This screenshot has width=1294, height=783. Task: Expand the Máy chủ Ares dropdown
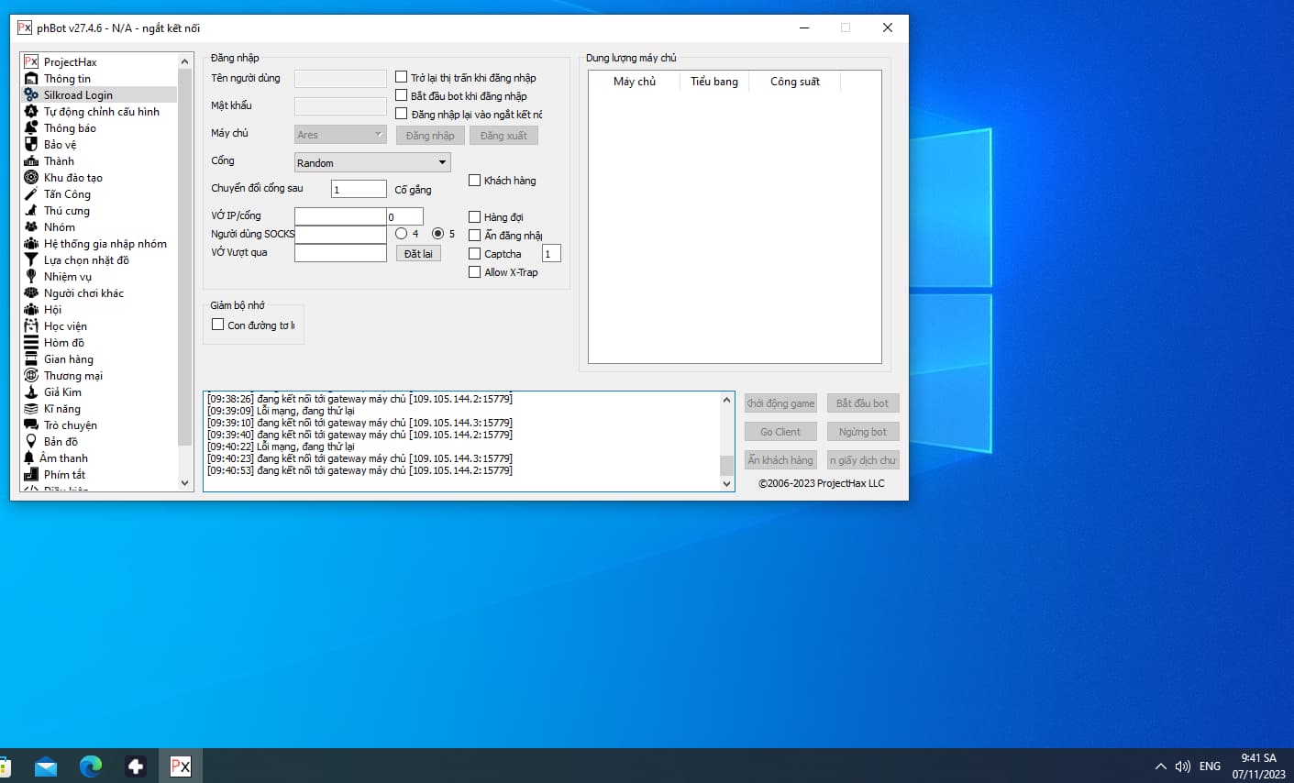340,135
